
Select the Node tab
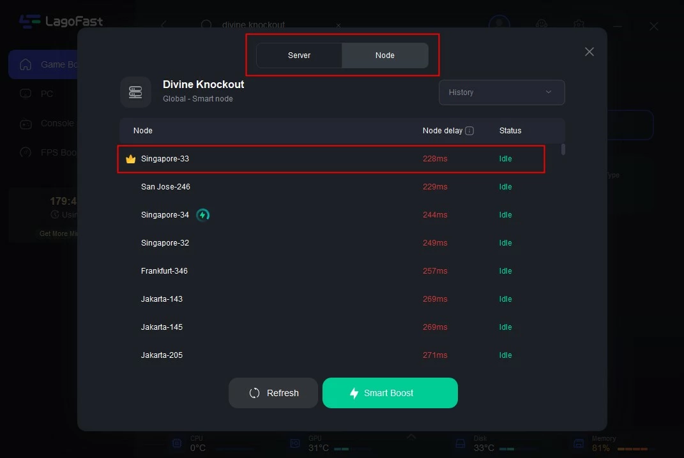384,55
